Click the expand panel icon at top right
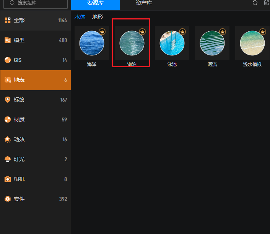 [267, 3]
